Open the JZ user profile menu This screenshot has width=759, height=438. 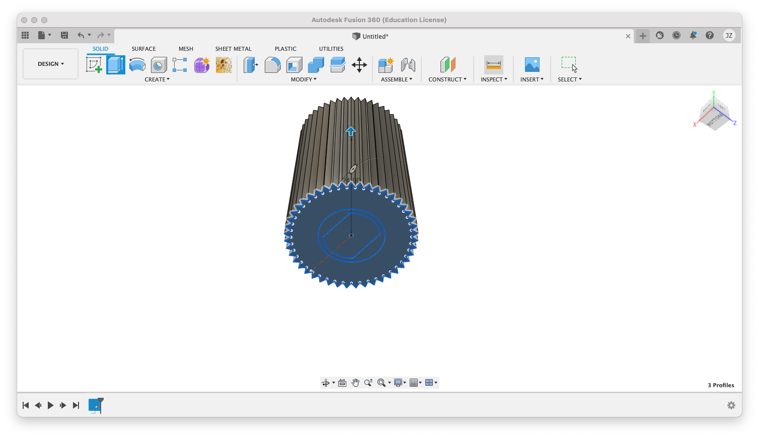click(729, 35)
